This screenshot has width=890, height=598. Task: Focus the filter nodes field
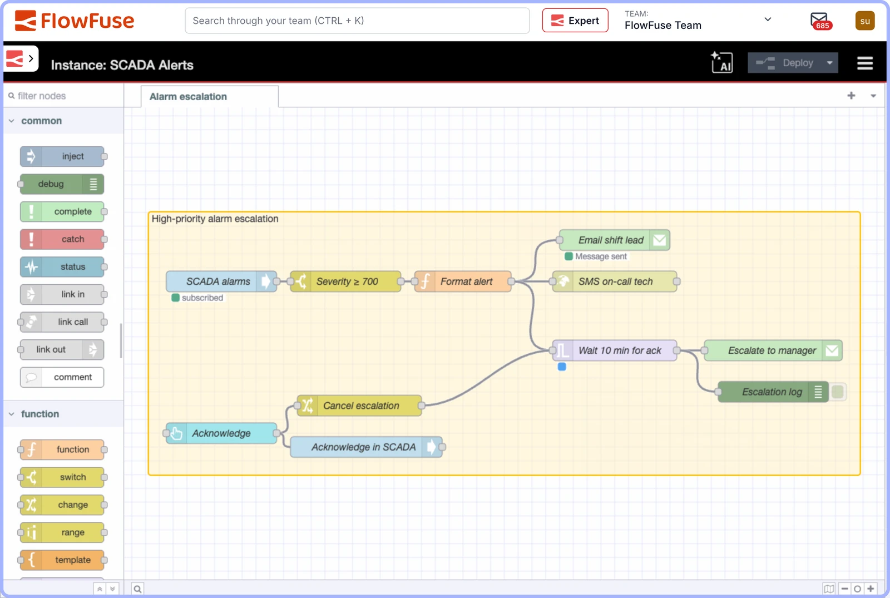point(63,96)
